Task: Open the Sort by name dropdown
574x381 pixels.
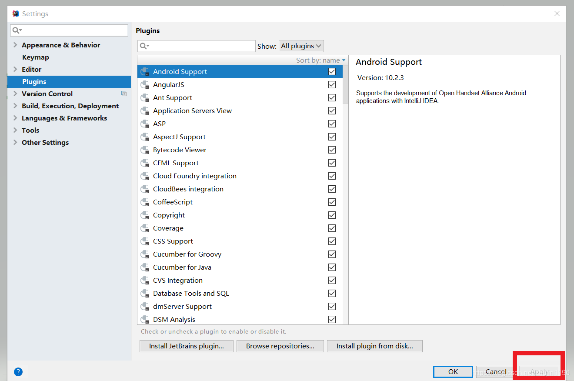Action: [321, 60]
